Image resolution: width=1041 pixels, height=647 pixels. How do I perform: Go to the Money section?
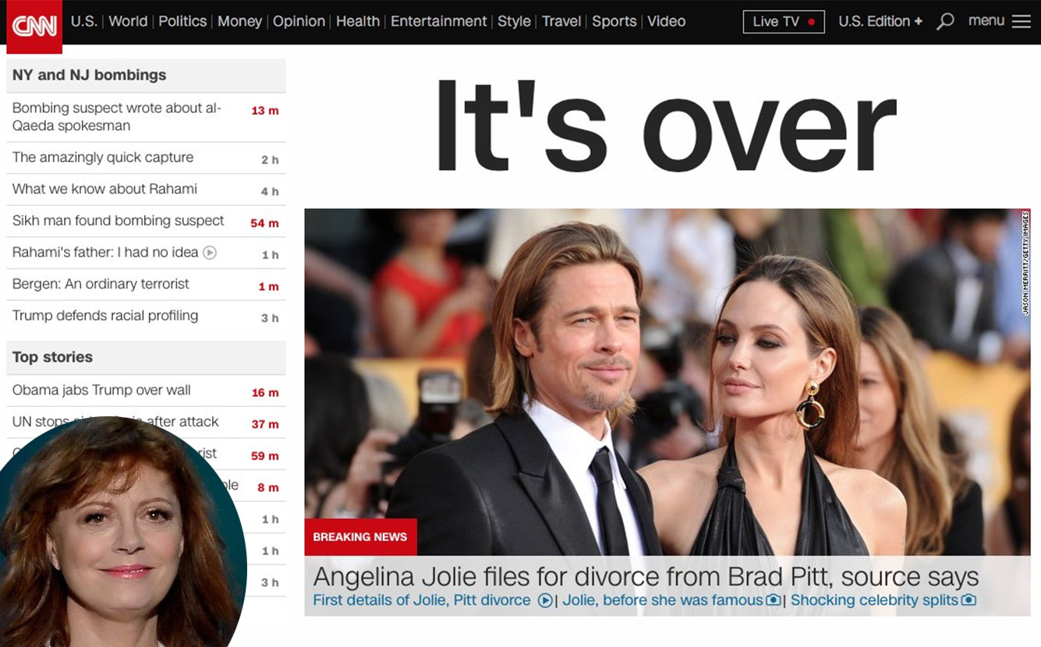pyautogui.click(x=239, y=22)
